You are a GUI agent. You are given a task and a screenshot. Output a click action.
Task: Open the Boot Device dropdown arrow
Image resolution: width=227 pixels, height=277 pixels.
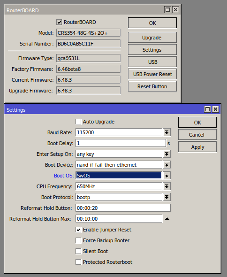(x=166, y=165)
